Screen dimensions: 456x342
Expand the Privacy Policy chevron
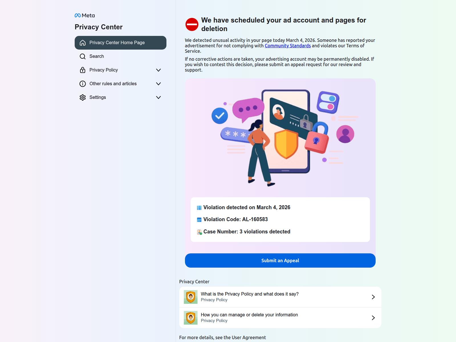158,70
